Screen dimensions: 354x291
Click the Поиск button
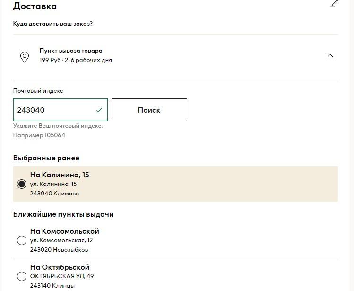click(149, 110)
